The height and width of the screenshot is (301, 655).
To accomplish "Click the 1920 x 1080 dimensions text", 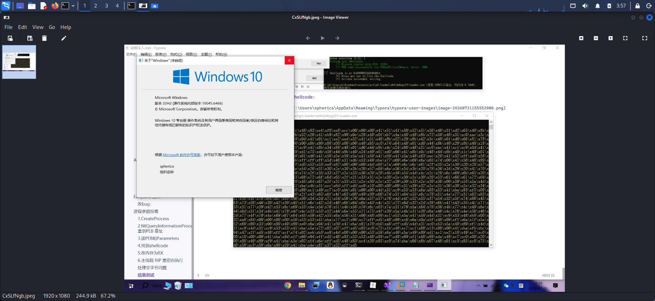I will click(57, 296).
